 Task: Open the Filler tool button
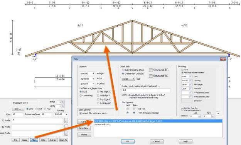[34, 140]
